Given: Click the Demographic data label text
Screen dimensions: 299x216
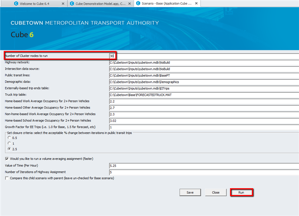Looking at the screenshot, I should (18, 82).
